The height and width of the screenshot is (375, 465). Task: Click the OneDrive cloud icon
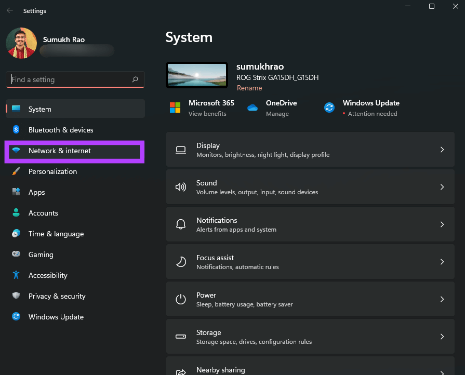[x=253, y=108]
